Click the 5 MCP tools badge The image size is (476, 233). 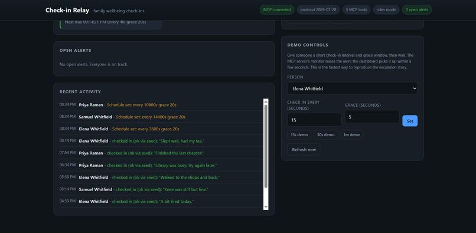tap(356, 9)
